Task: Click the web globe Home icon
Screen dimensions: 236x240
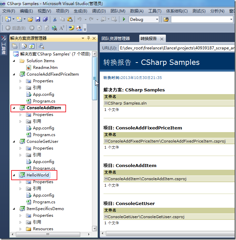Action: (54, 28)
